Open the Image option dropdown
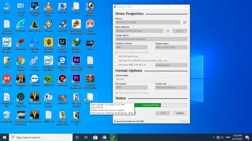Viewport: 252px width, 141px height. point(151,39)
